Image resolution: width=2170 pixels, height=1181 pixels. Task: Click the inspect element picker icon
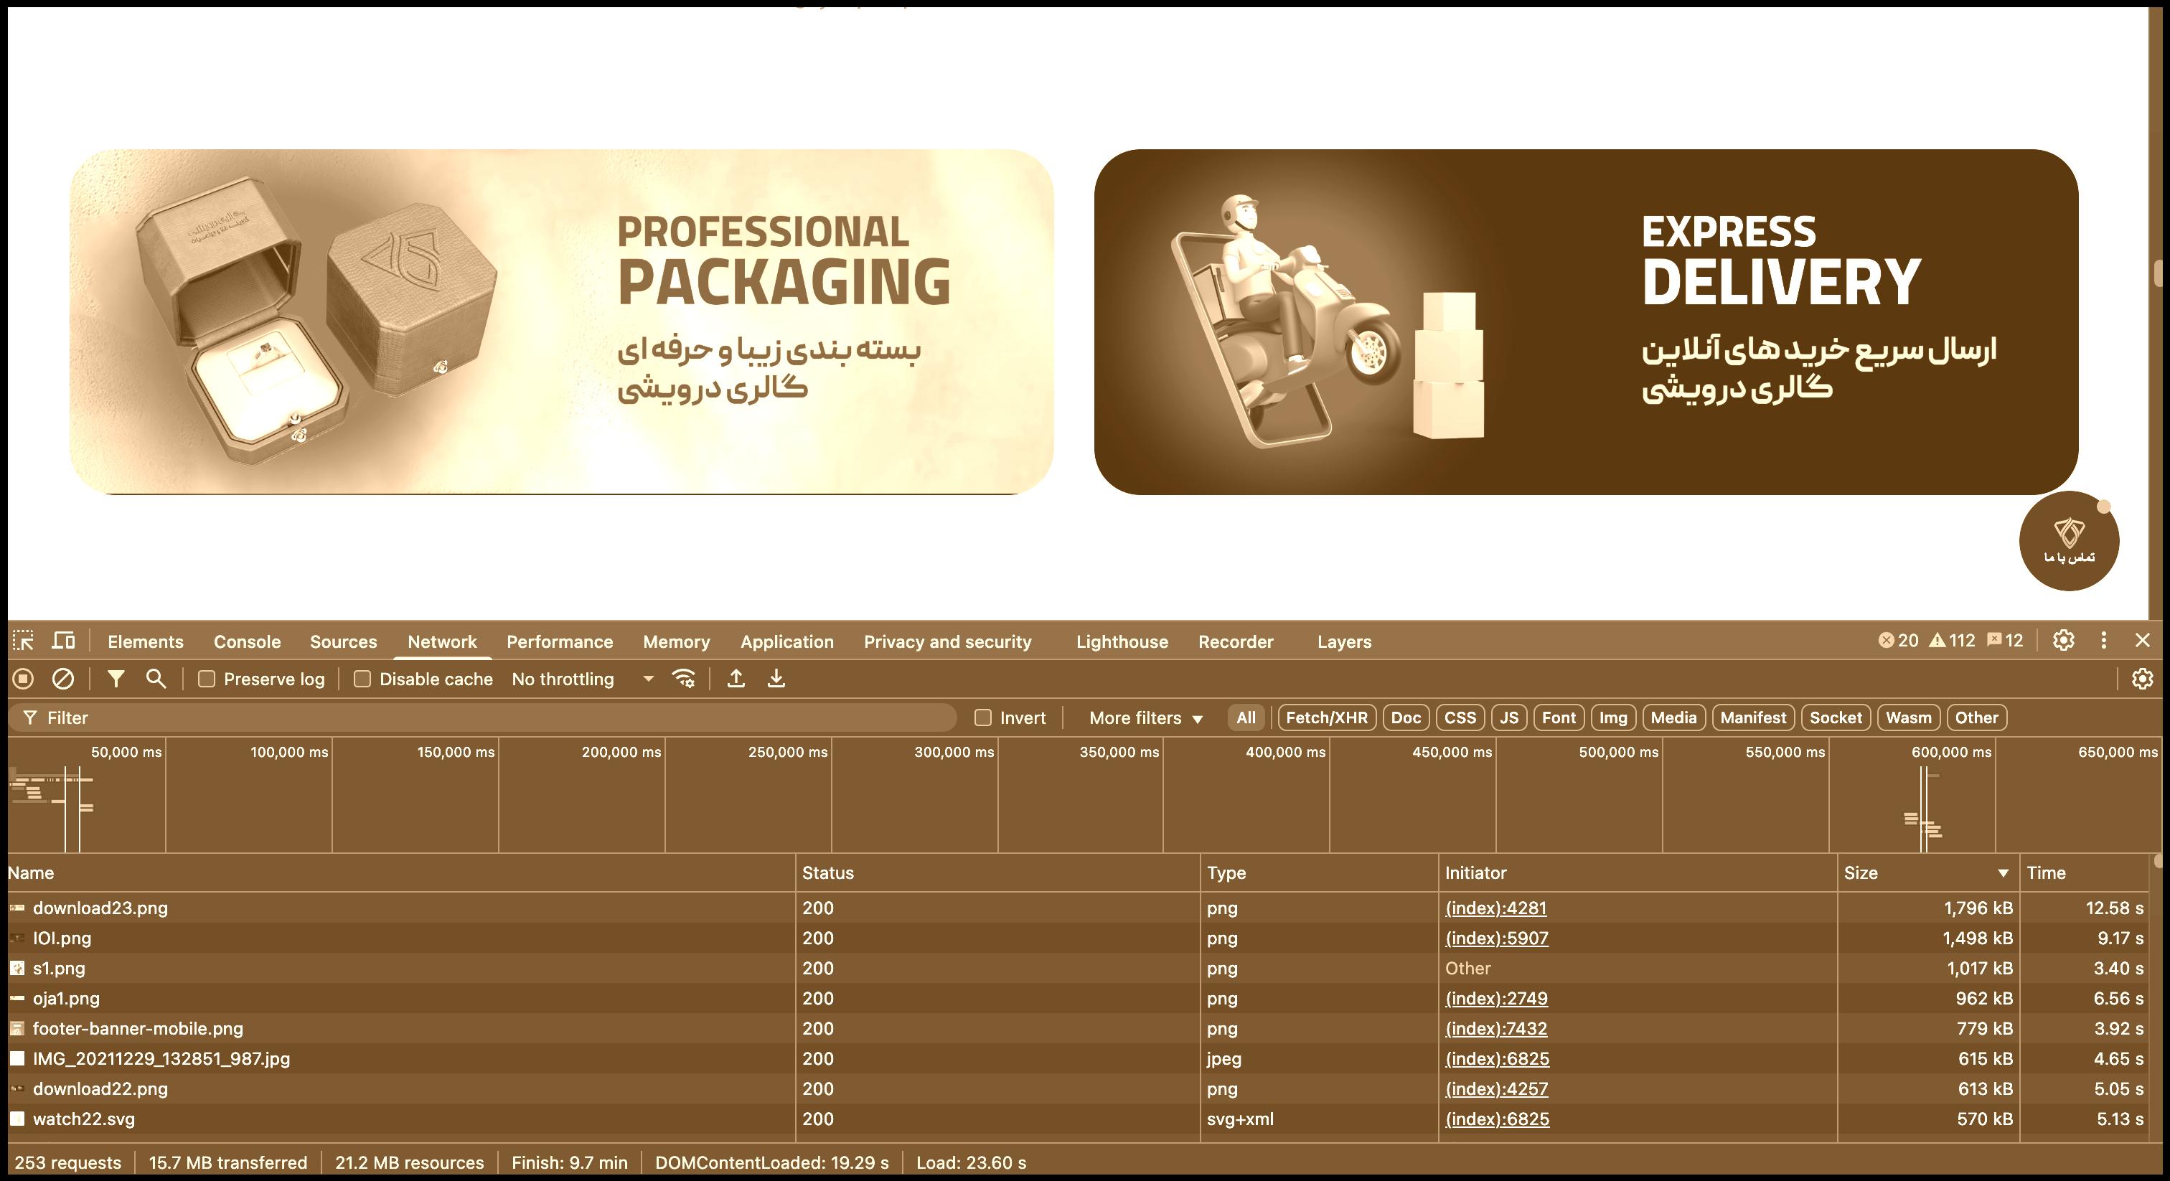[24, 641]
